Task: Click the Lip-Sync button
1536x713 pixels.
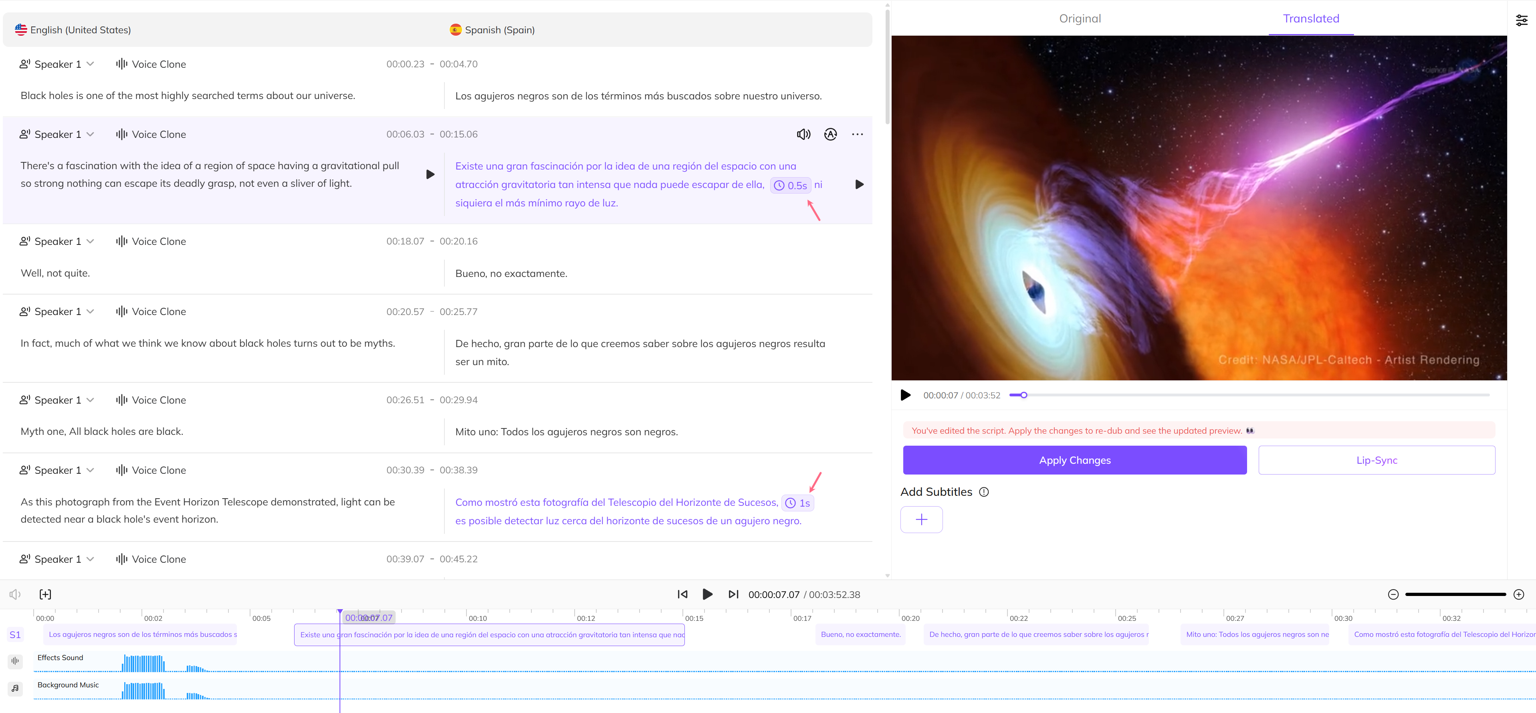Action: (1376, 460)
